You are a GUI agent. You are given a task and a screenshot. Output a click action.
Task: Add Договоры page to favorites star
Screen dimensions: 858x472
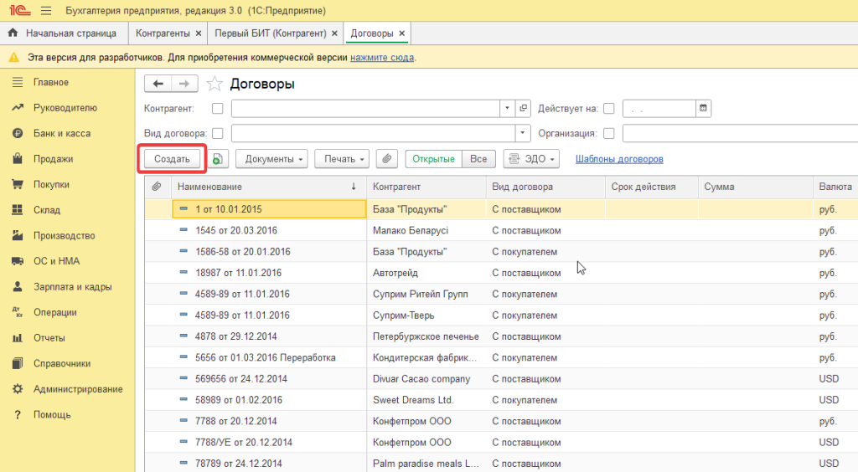click(x=214, y=84)
